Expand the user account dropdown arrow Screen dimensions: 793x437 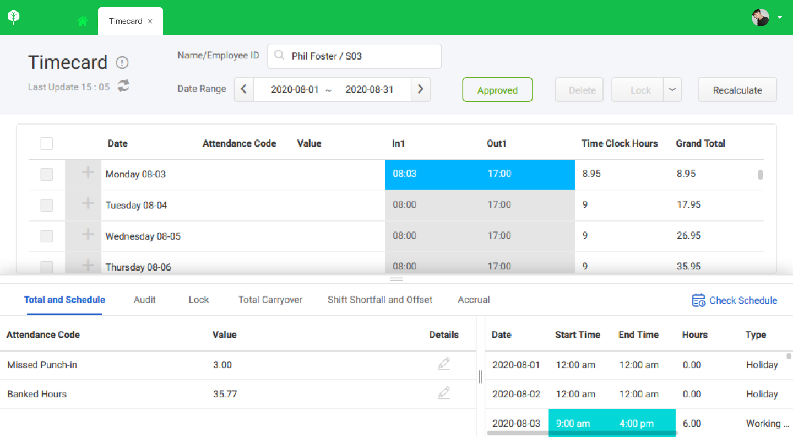click(x=780, y=18)
